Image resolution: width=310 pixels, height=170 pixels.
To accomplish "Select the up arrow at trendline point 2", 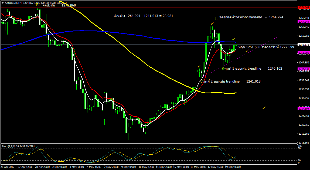I will 202,81.
